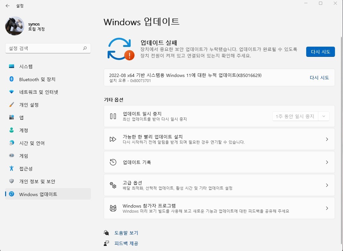
Task: Click the Windows 업데이트 sync icon in the sidebar
Action: coord(12,194)
